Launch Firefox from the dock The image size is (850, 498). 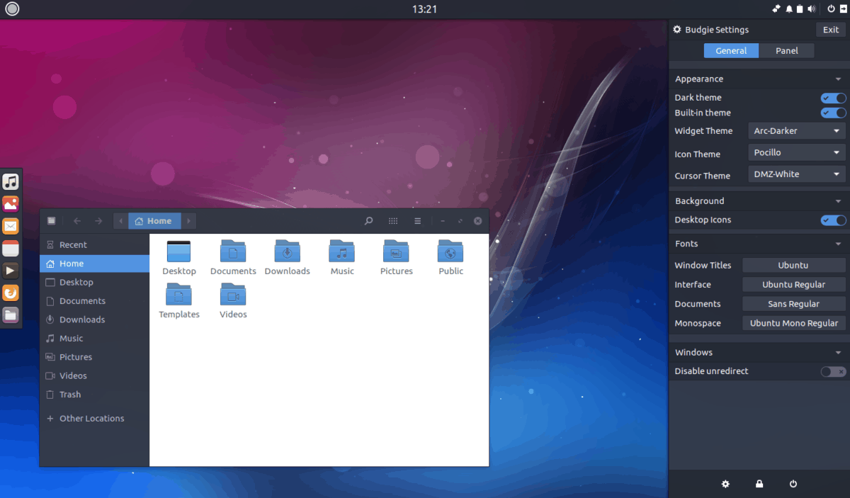pyautogui.click(x=10, y=292)
